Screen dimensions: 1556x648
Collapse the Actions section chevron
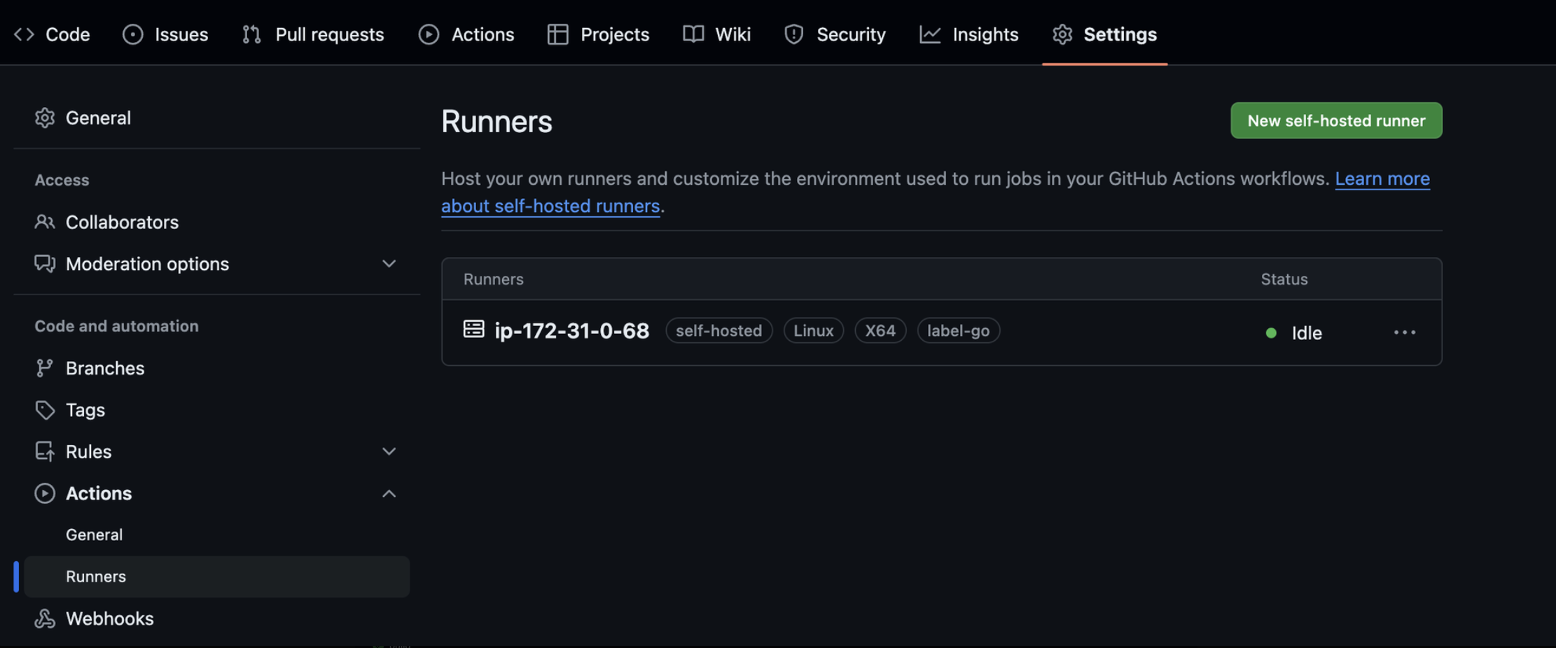coord(389,493)
